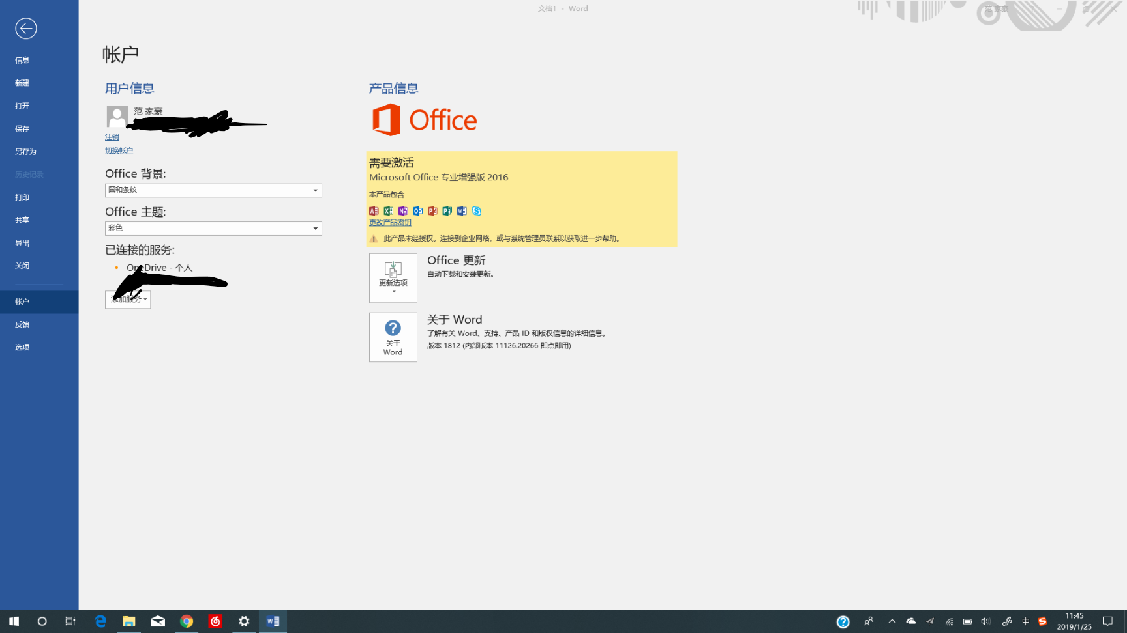
Task: Show hidden tray icons chevron
Action: click(x=892, y=621)
